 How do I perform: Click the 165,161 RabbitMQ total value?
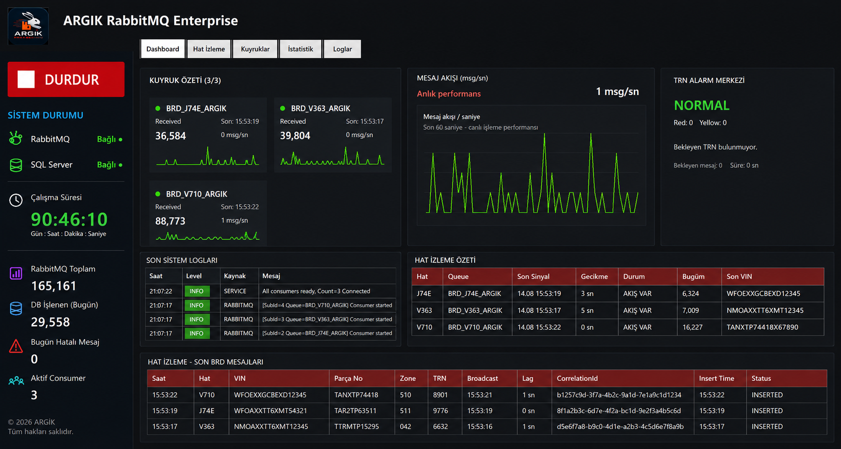click(53, 286)
